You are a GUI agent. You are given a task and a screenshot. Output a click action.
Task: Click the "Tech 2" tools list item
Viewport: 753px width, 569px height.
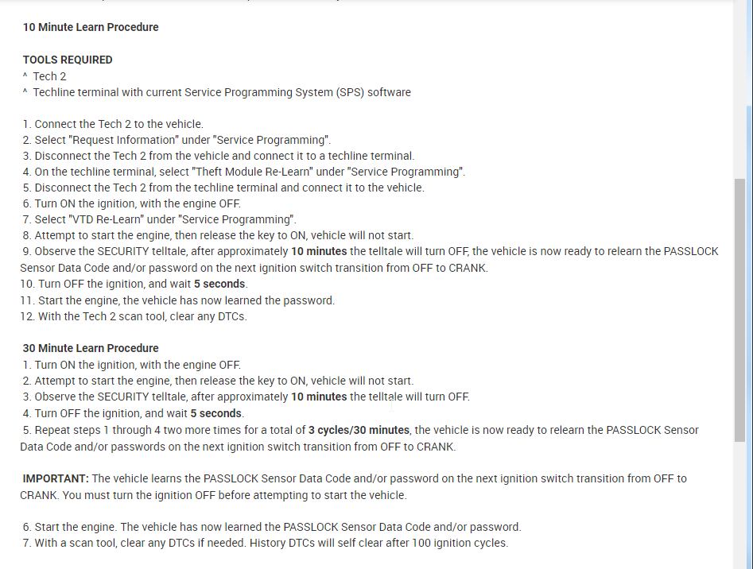49,76
